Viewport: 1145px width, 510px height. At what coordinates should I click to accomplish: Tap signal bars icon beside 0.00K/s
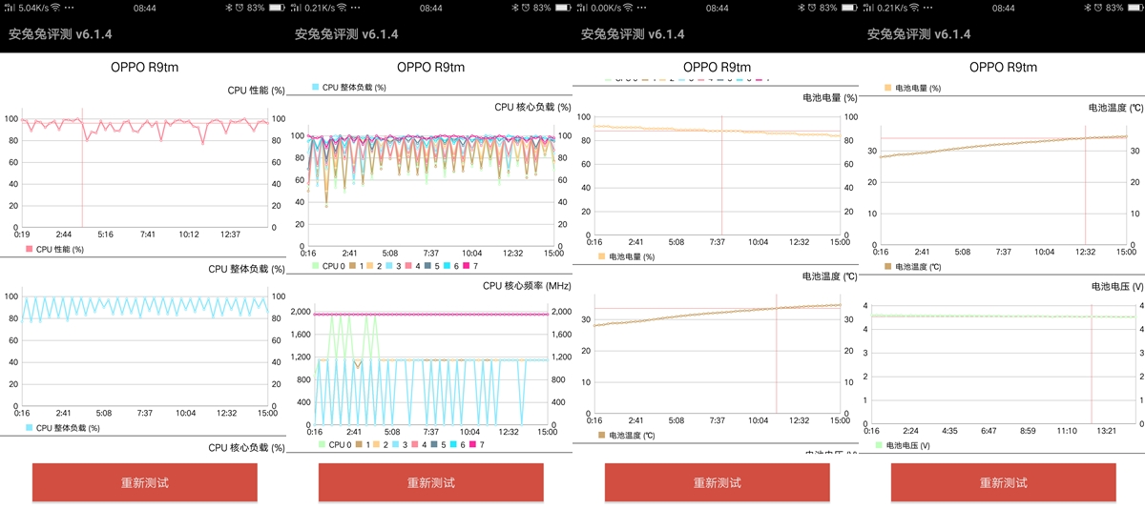coord(583,8)
